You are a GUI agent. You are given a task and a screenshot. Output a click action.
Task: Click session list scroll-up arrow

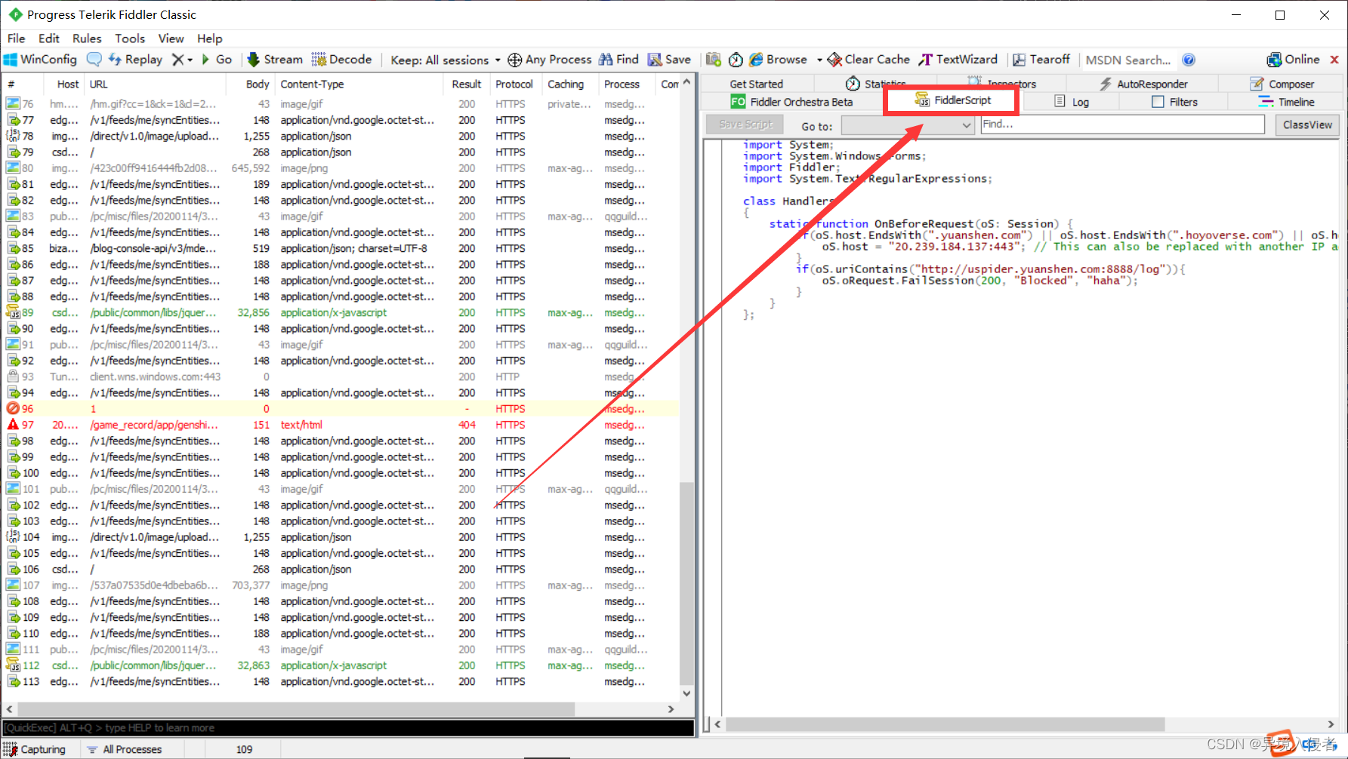[x=686, y=82]
